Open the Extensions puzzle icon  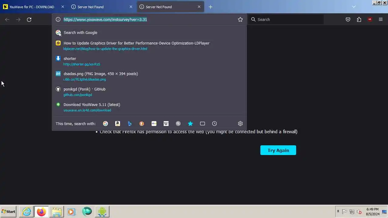(x=359, y=19)
